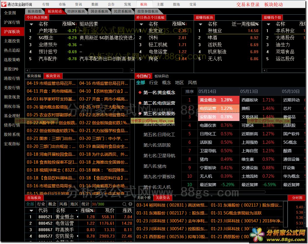The height and width of the screenshot is (244, 308).
Task: Switch to 板块指数 tab
Action: pyautogui.click(x=35, y=11)
